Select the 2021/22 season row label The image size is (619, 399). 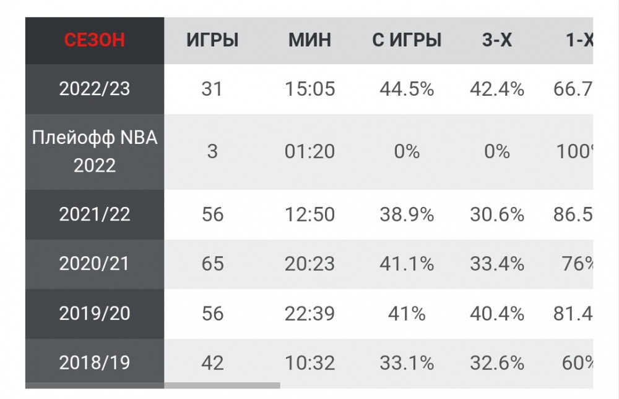pyautogui.click(x=95, y=214)
